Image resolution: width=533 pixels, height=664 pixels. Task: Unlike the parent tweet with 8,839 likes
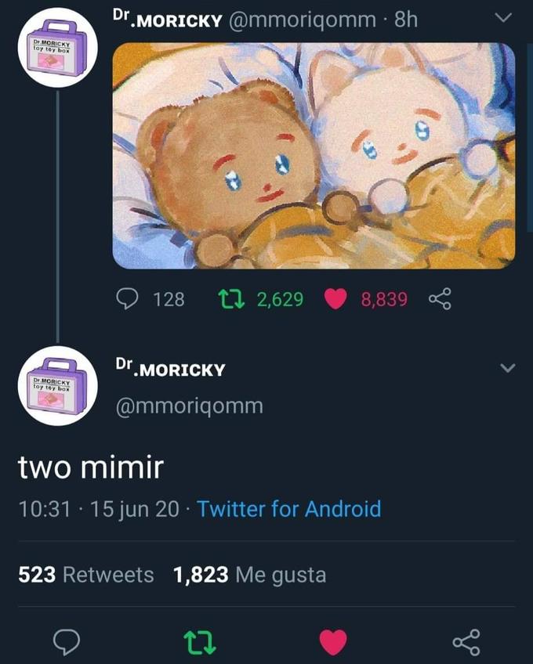tap(335, 298)
